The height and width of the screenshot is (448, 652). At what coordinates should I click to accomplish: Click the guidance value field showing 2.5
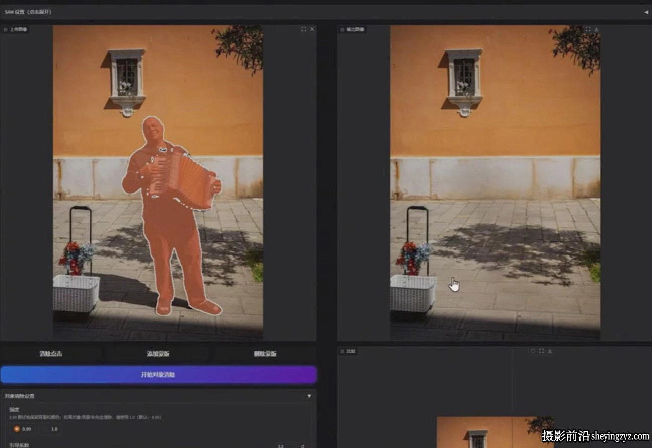click(x=286, y=446)
